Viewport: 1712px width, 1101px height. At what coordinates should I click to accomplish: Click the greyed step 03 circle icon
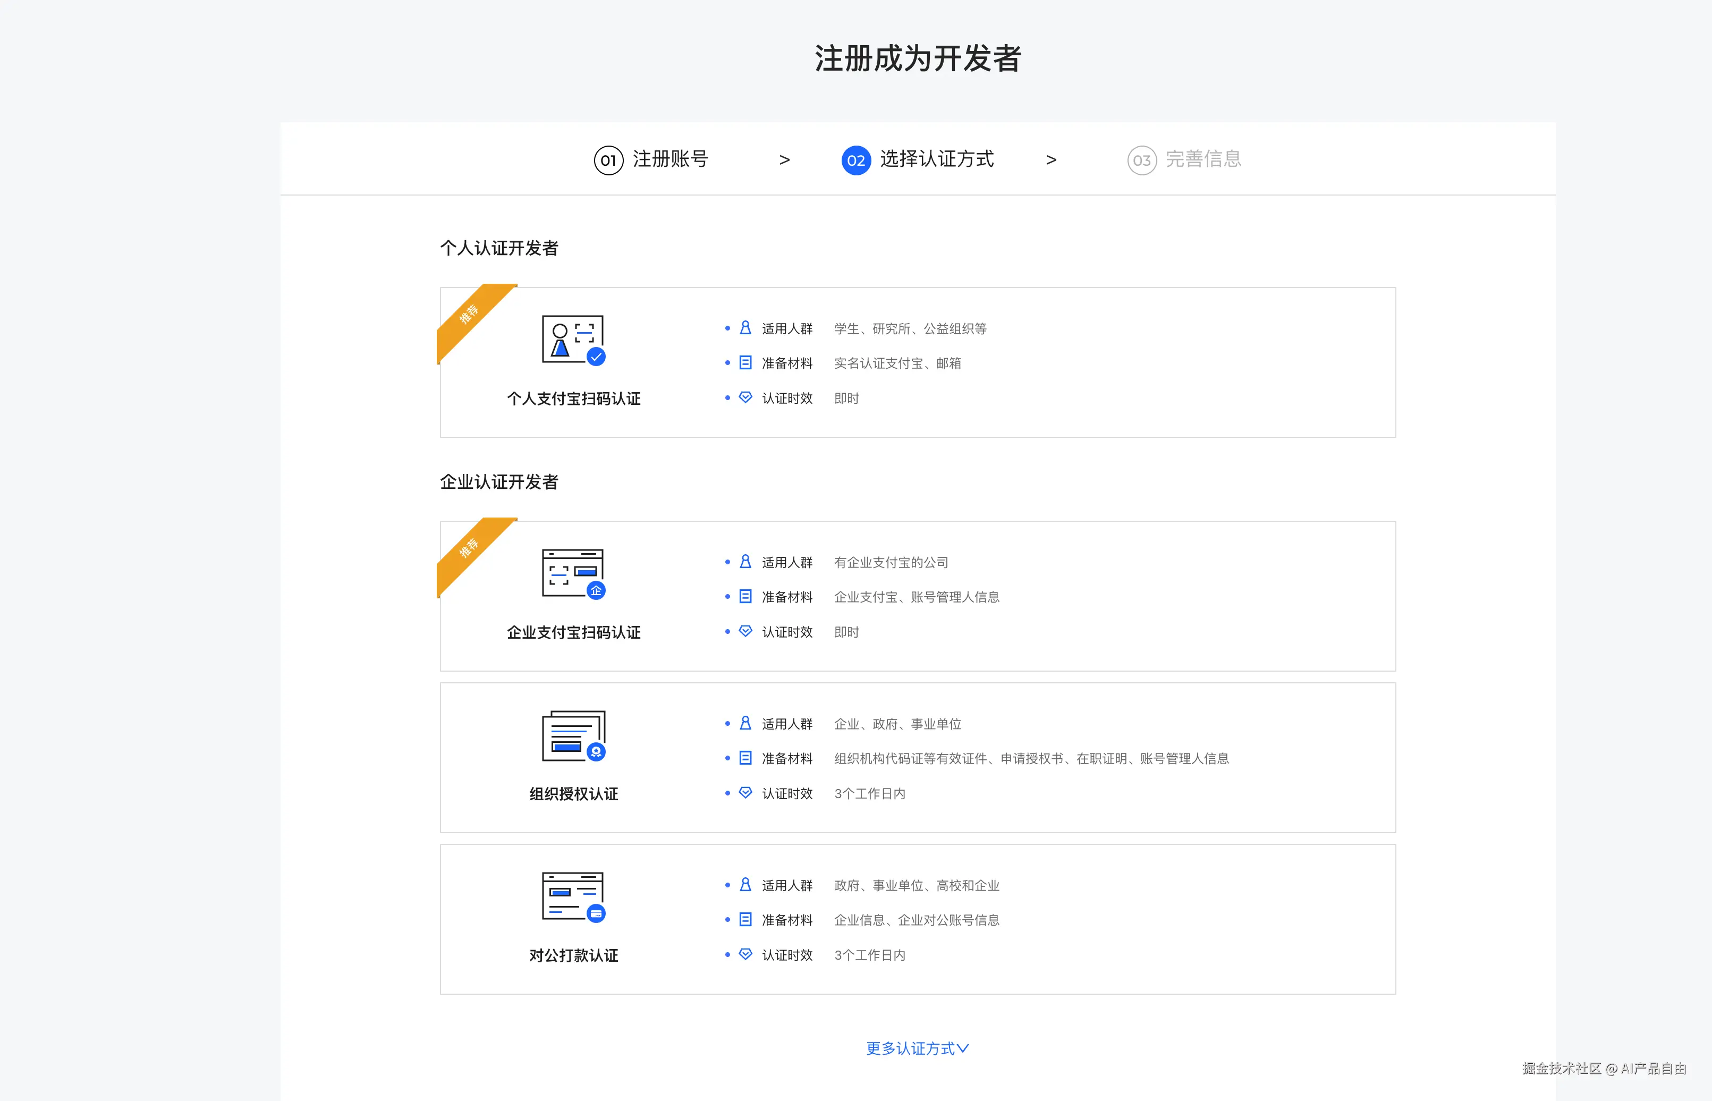(x=1141, y=160)
